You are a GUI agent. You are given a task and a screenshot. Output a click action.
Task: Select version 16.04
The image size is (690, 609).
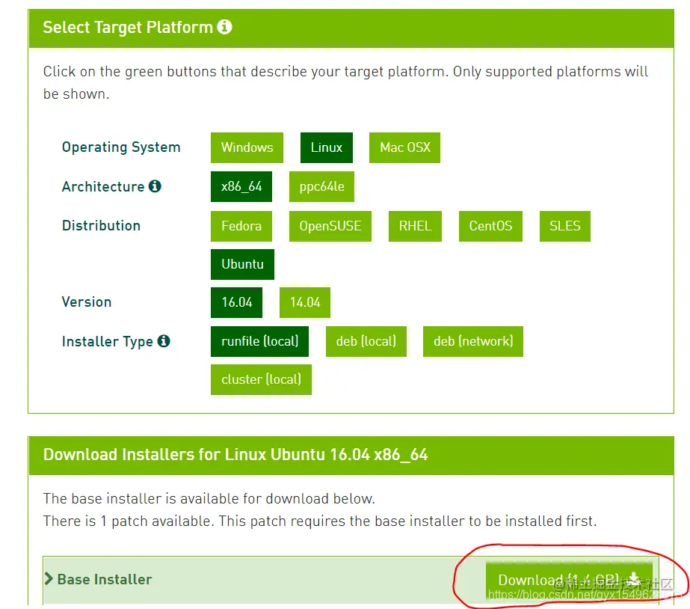[x=237, y=302]
